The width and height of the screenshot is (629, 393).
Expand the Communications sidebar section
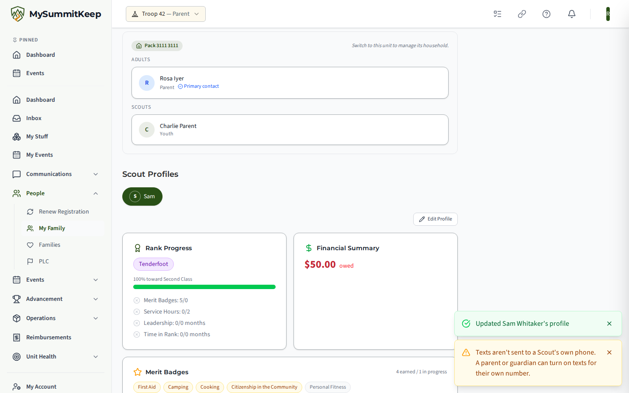point(56,174)
